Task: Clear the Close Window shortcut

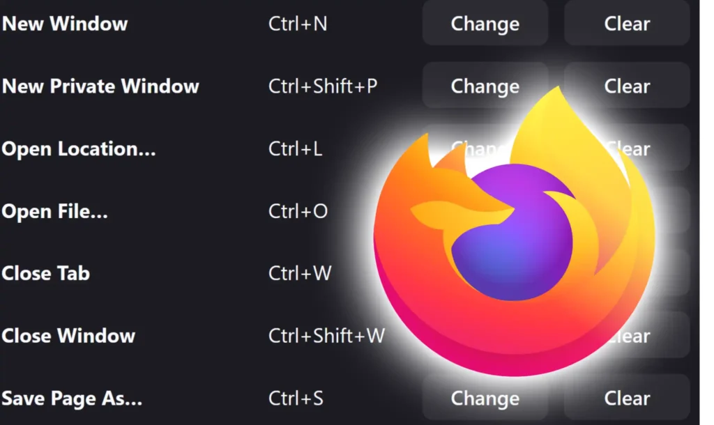Action: point(627,335)
